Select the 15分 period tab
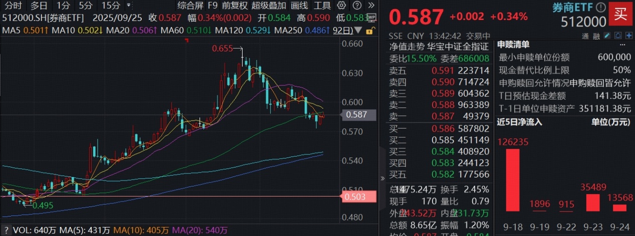The height and width of the screenshot is (236, 635). [110, 6]
